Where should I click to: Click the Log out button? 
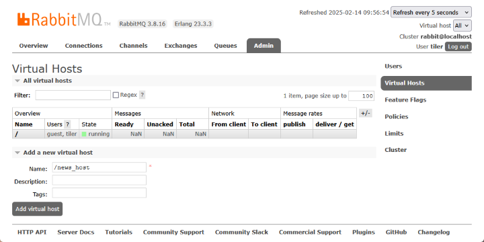pos(458,46)
